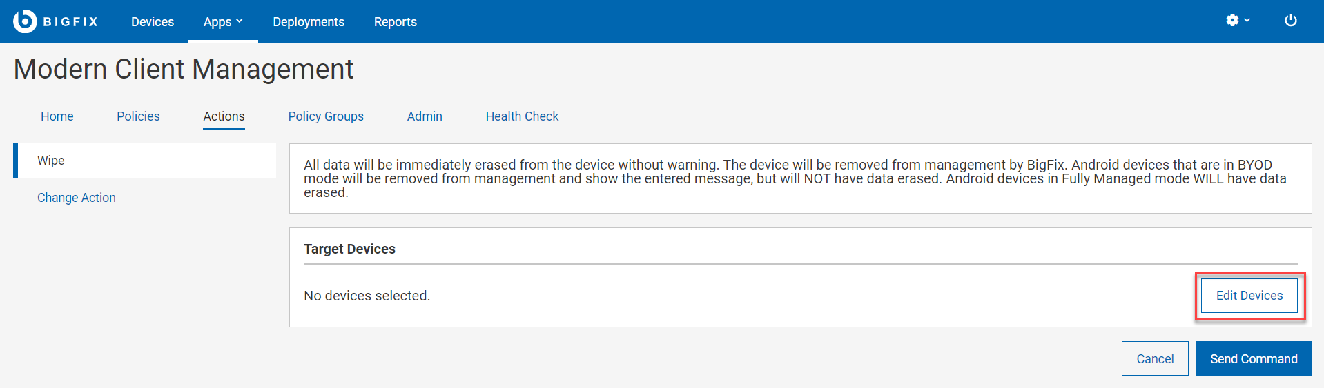Click the BigFix circular logo icon
Viewport: 1324px width, 388px height.
tap(25, 21)
